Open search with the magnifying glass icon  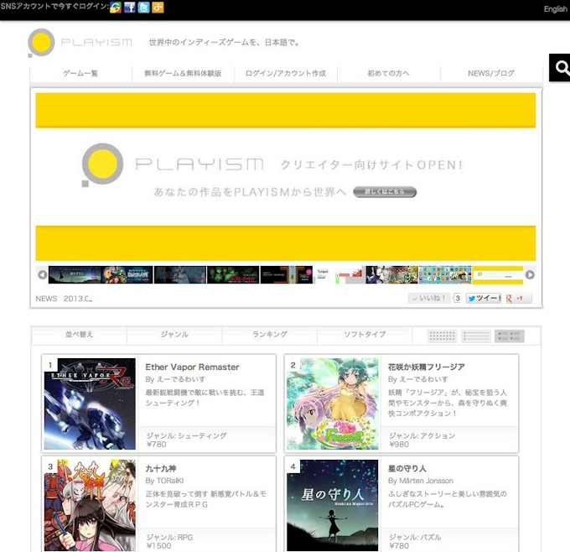pos(560,68)
